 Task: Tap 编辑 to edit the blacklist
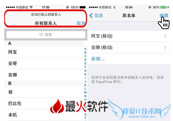click(x=164, y=16)
